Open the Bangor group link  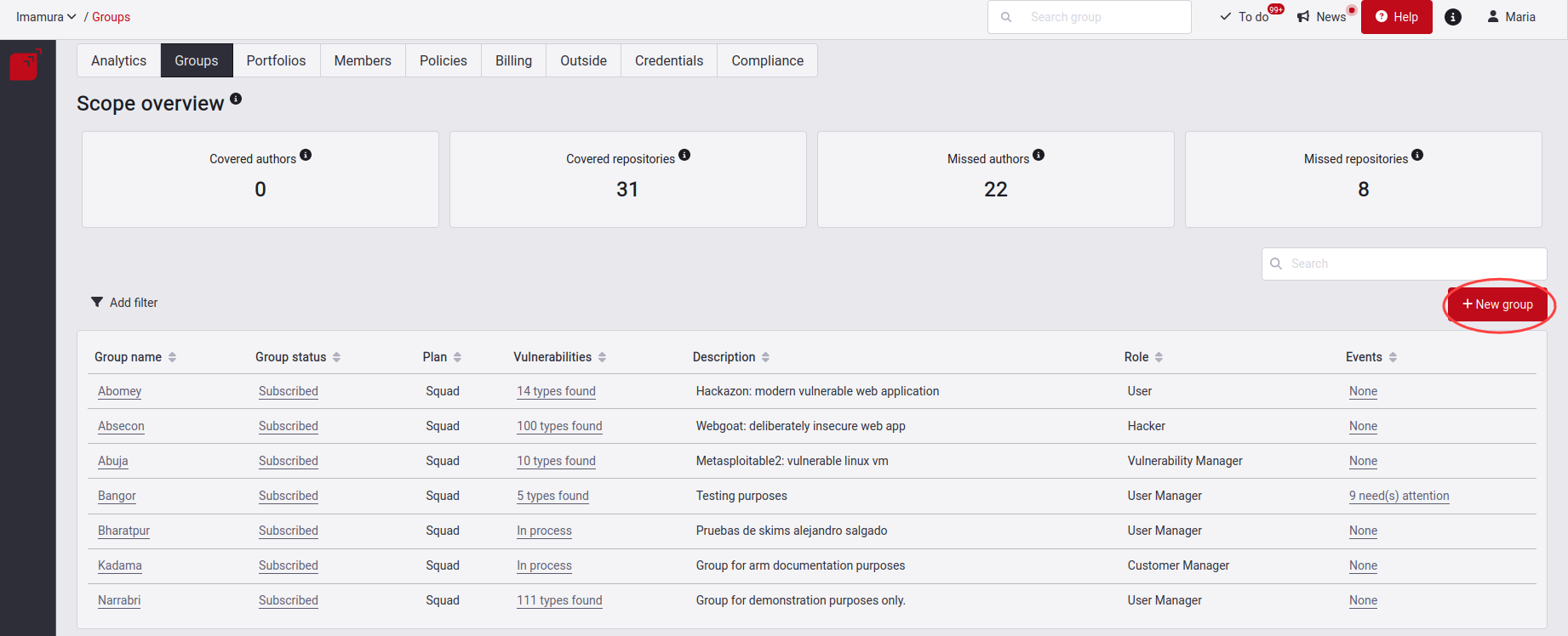117,496
